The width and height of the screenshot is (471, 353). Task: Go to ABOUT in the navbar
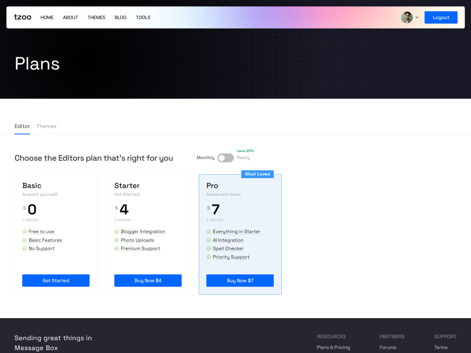(70, 17)
